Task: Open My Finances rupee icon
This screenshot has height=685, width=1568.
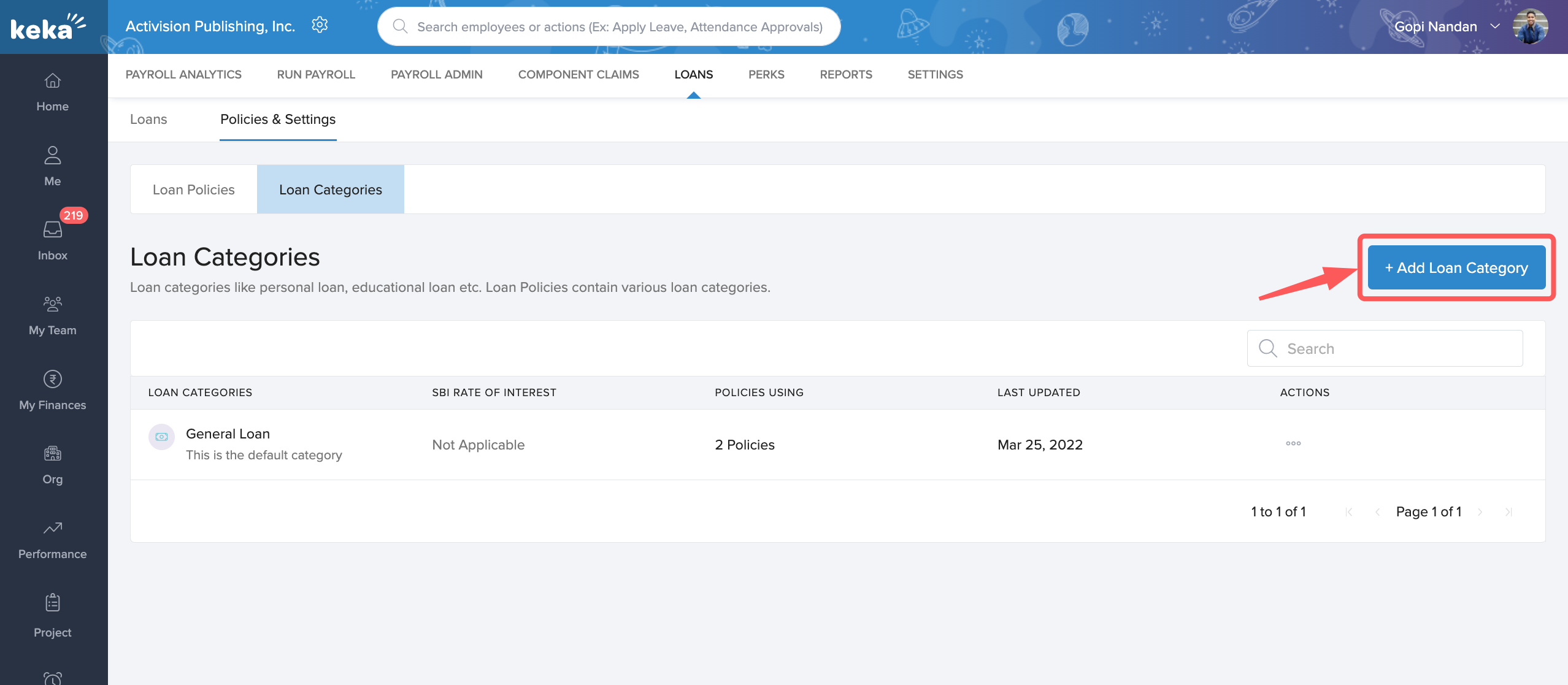Action: [52, 379]
